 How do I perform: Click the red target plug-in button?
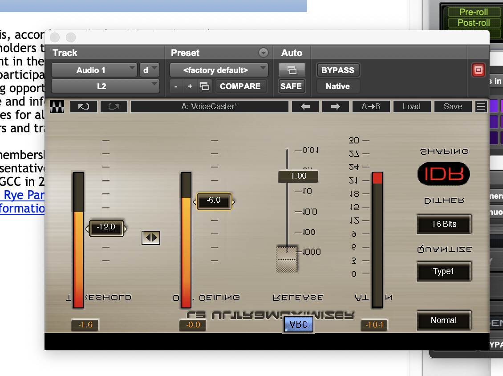point(479,70)
